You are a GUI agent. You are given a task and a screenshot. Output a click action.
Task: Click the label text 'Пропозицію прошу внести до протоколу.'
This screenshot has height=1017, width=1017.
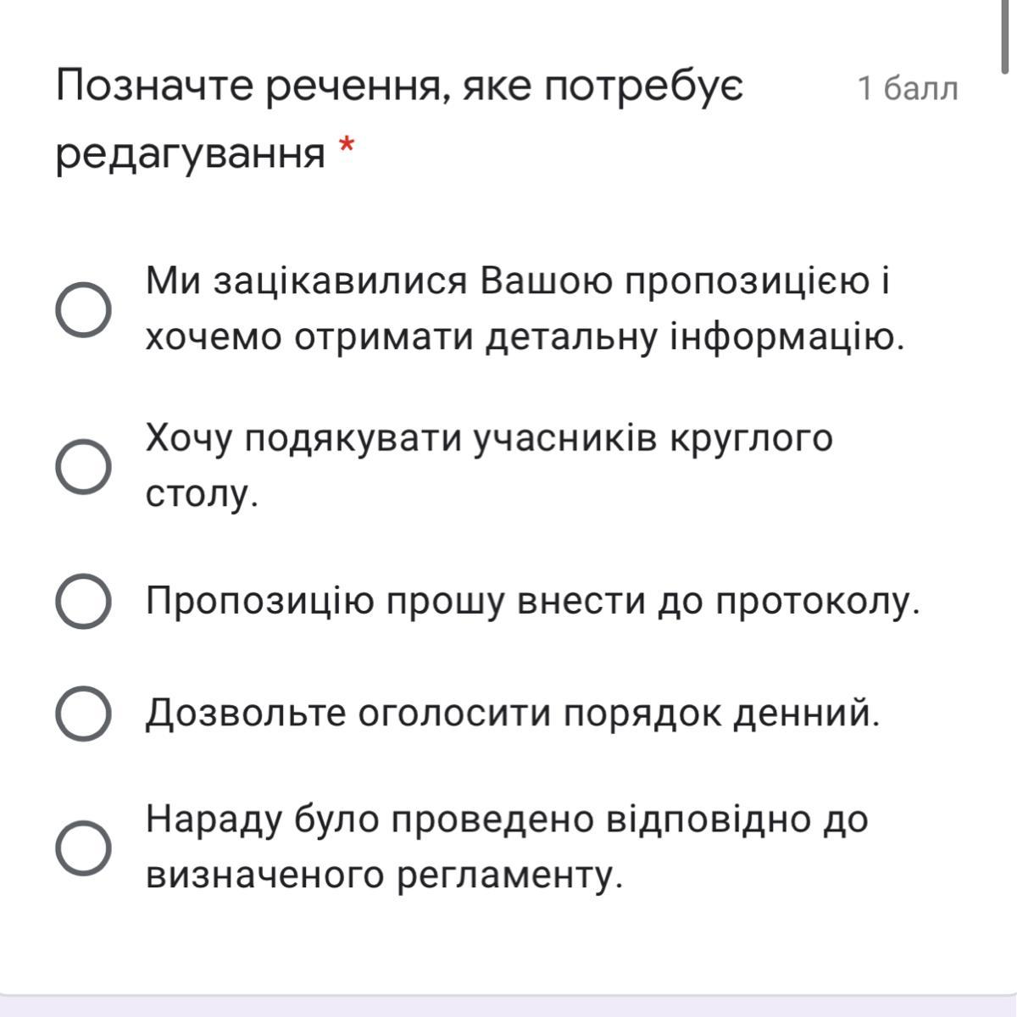(x=532, y=601)
